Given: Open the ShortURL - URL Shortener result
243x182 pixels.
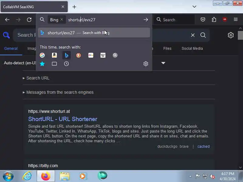Looking at the screenshot, I should coord(63,119).
